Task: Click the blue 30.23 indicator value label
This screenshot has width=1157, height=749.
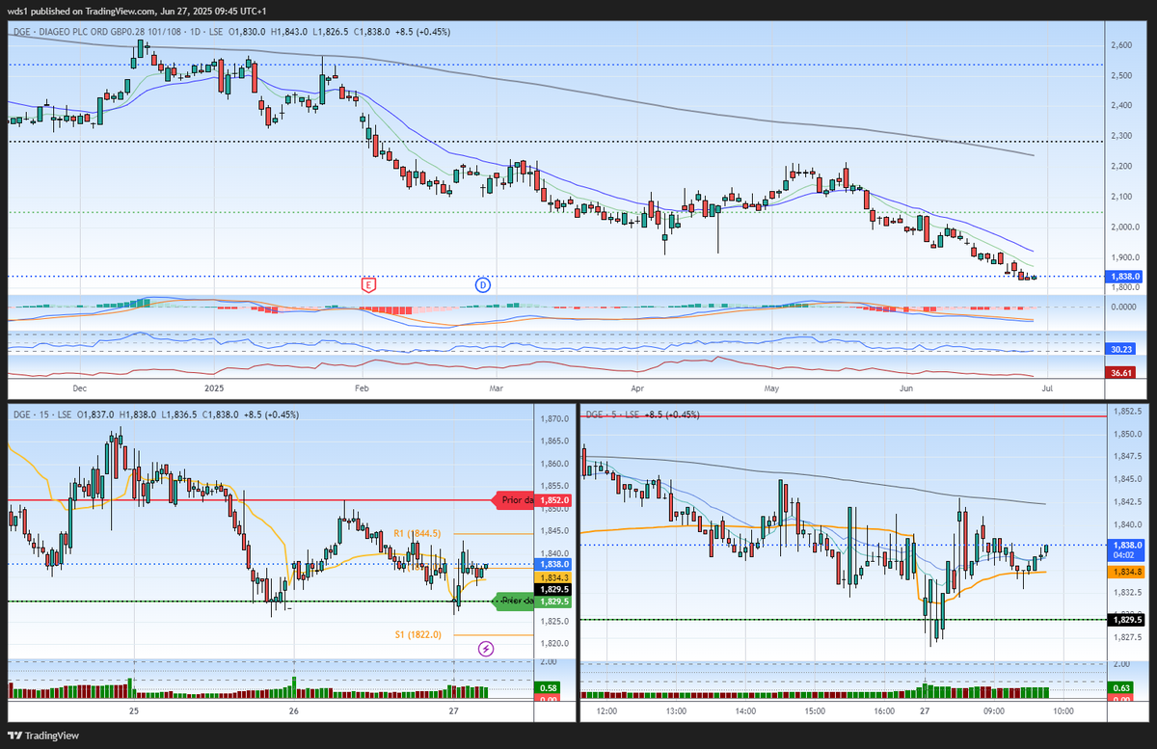Action: point(1120,350)
